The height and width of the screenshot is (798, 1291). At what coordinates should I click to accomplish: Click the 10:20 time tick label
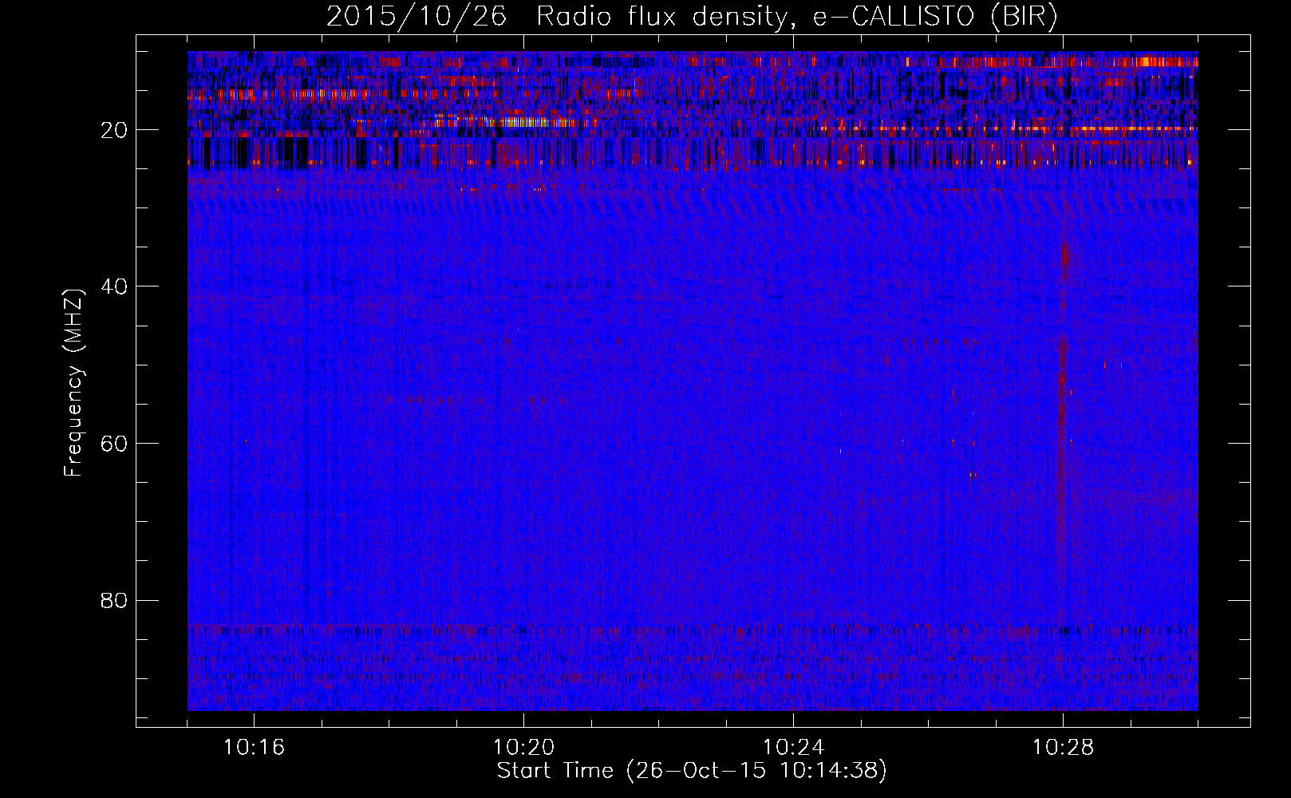tap(523, 748)
